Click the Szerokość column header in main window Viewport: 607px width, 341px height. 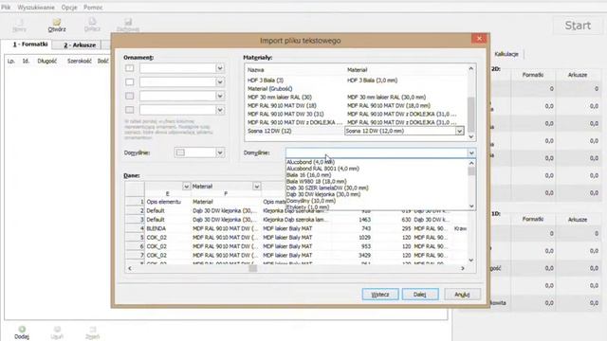point(80,61)
